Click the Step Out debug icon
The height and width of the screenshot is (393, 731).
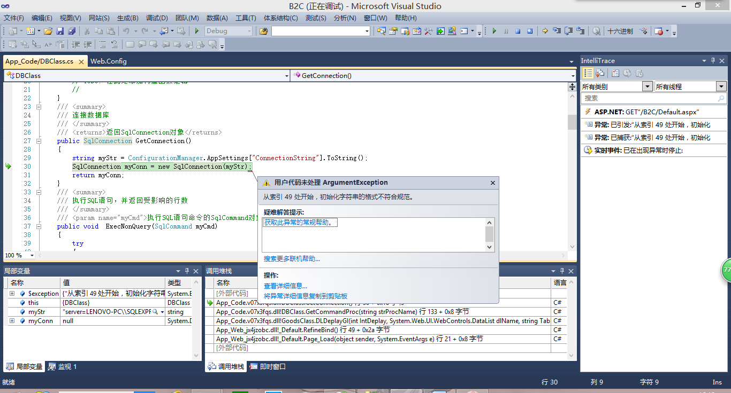(x=581, y=31)
